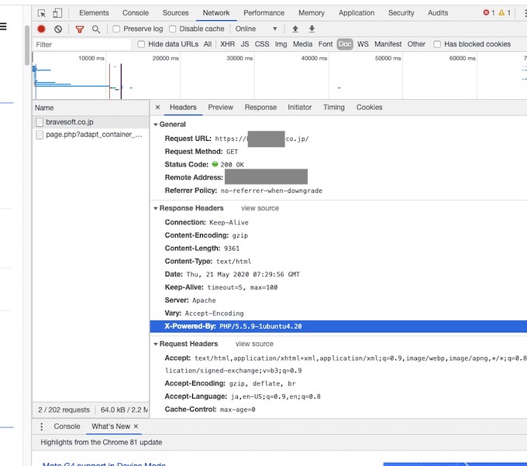
Task: Show the Preview tab of request
Action: point(220,107)
